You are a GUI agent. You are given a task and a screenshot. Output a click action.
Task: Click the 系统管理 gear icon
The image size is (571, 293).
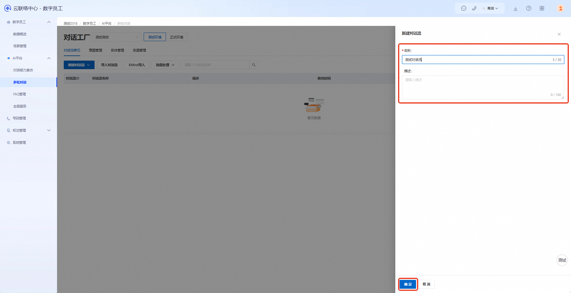pos(9,143)
